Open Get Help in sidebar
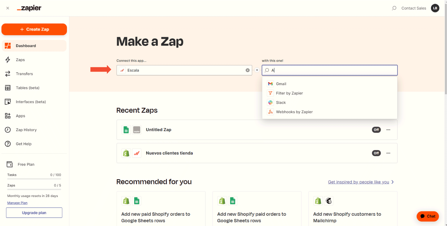 point(34,144)
